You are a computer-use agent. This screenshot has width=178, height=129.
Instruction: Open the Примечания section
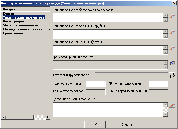pyautogui.click(x=13, y=33)
